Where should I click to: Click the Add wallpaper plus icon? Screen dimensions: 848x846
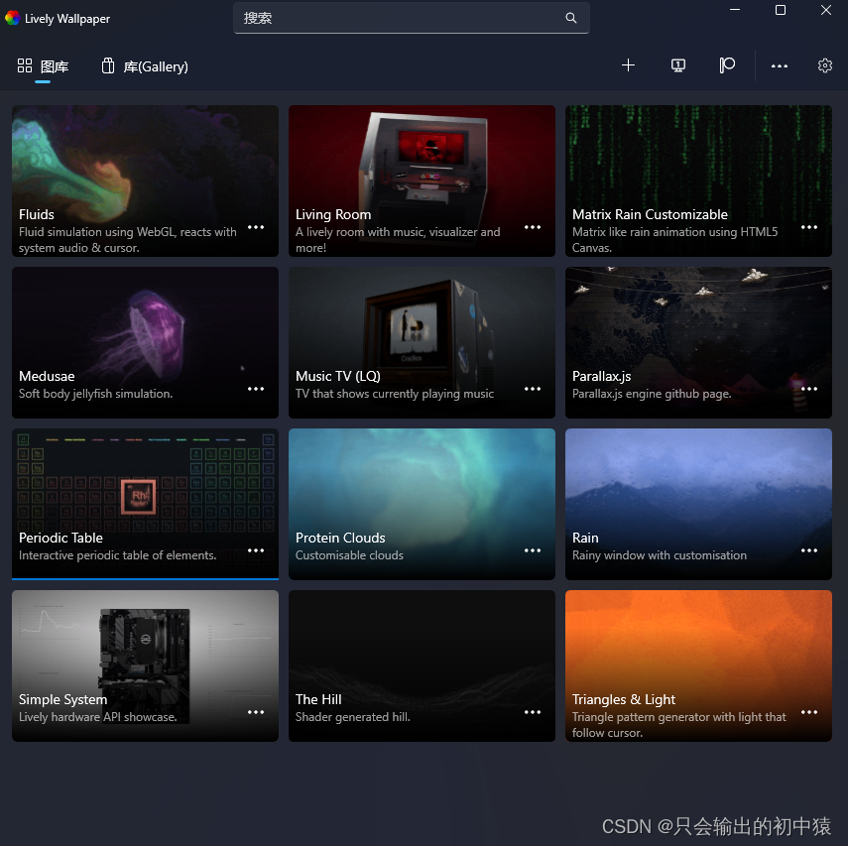coord(628,66)
